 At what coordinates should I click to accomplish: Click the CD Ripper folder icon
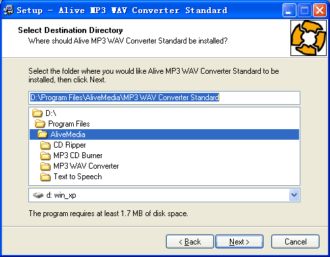pyautogui.click(x=45, y=145)
